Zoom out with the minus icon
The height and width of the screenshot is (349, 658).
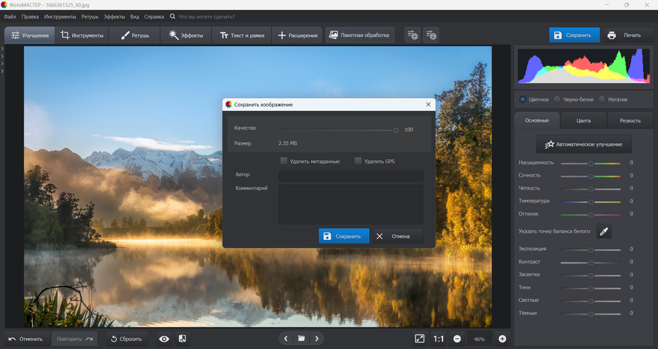click(x=457, y=338)
